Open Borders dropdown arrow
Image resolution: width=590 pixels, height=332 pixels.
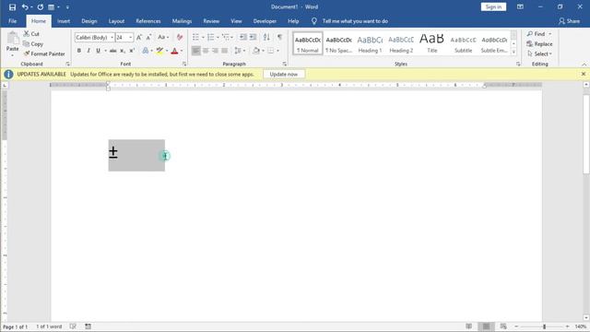(278, 51)
